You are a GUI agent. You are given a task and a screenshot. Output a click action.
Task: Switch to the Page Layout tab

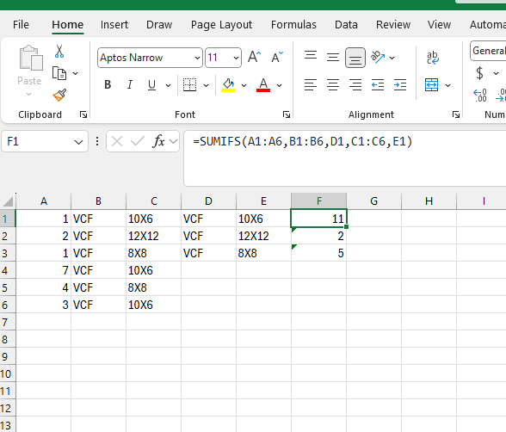(221, 25)
